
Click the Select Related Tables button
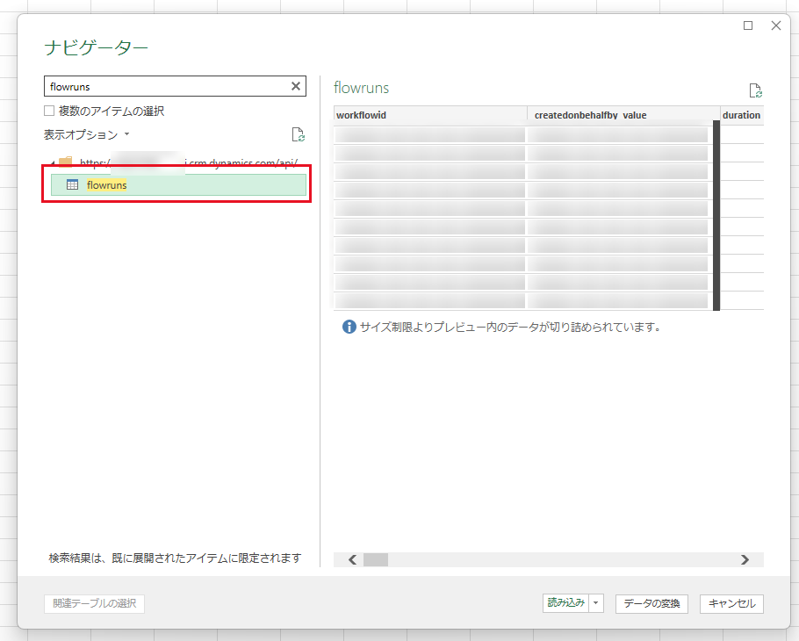[x=94, y=603]
